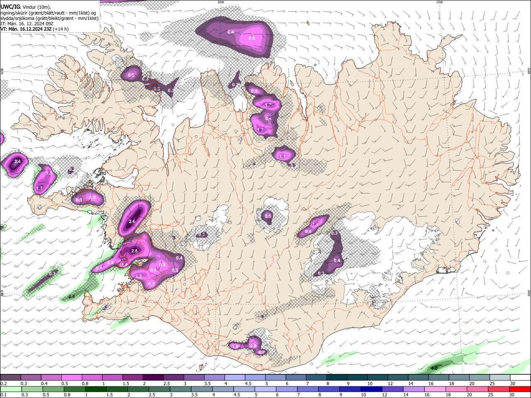Pick the upper legend swatch starting at 12
Image resolution: width=531 pixels, height=398 pixels.
[x=398, y=378]
